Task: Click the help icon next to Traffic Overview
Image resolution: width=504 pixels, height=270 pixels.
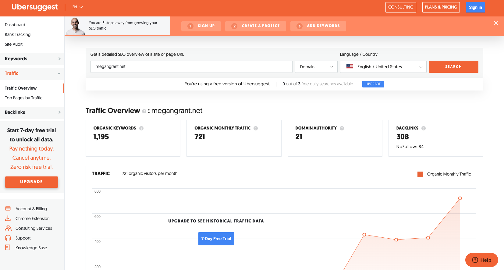Action: pos(144,111)
